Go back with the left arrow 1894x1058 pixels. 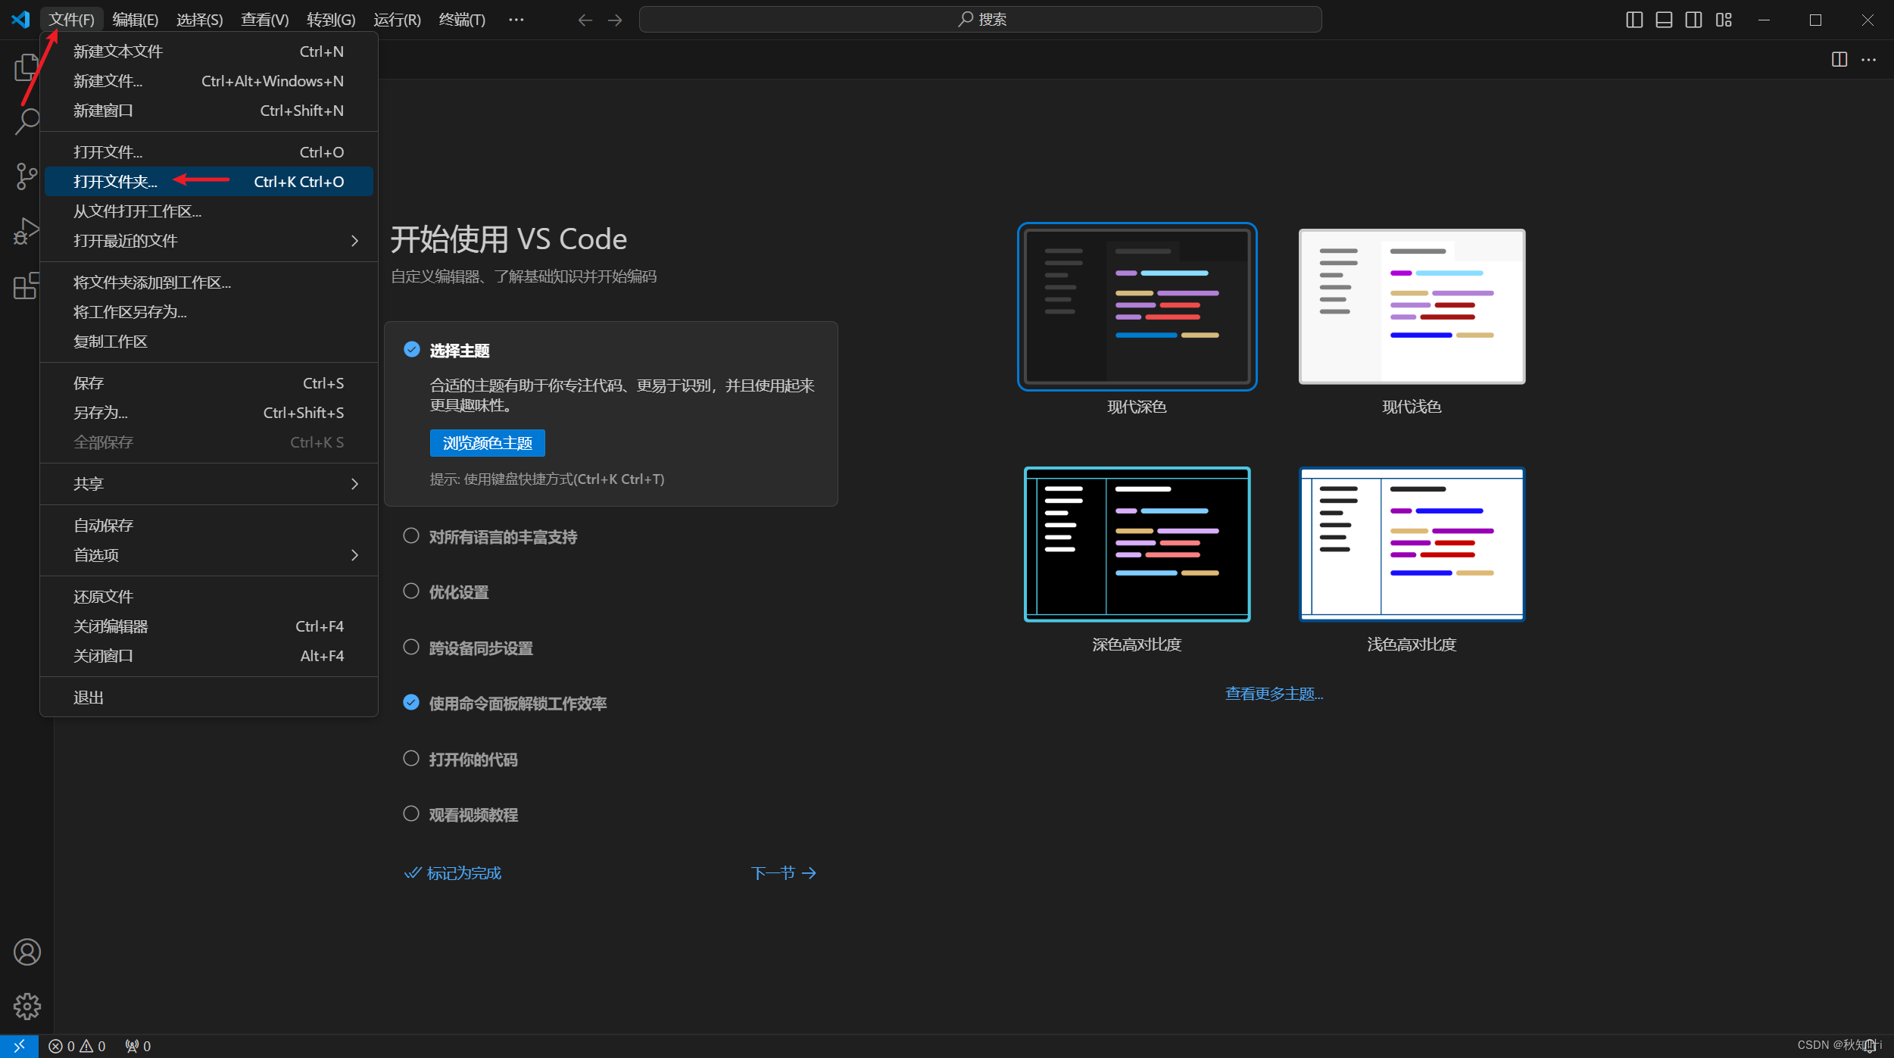585,20
